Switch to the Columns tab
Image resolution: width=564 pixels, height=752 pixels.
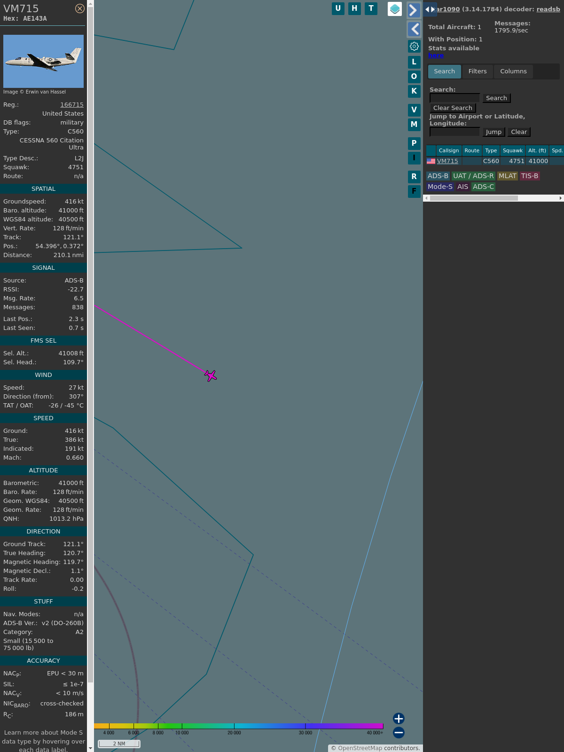point(513,71)
